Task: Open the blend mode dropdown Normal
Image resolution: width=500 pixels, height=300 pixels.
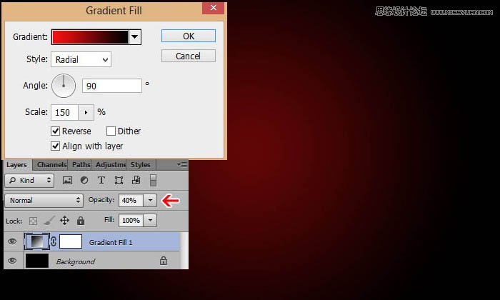Action: [x=44, y=201]
